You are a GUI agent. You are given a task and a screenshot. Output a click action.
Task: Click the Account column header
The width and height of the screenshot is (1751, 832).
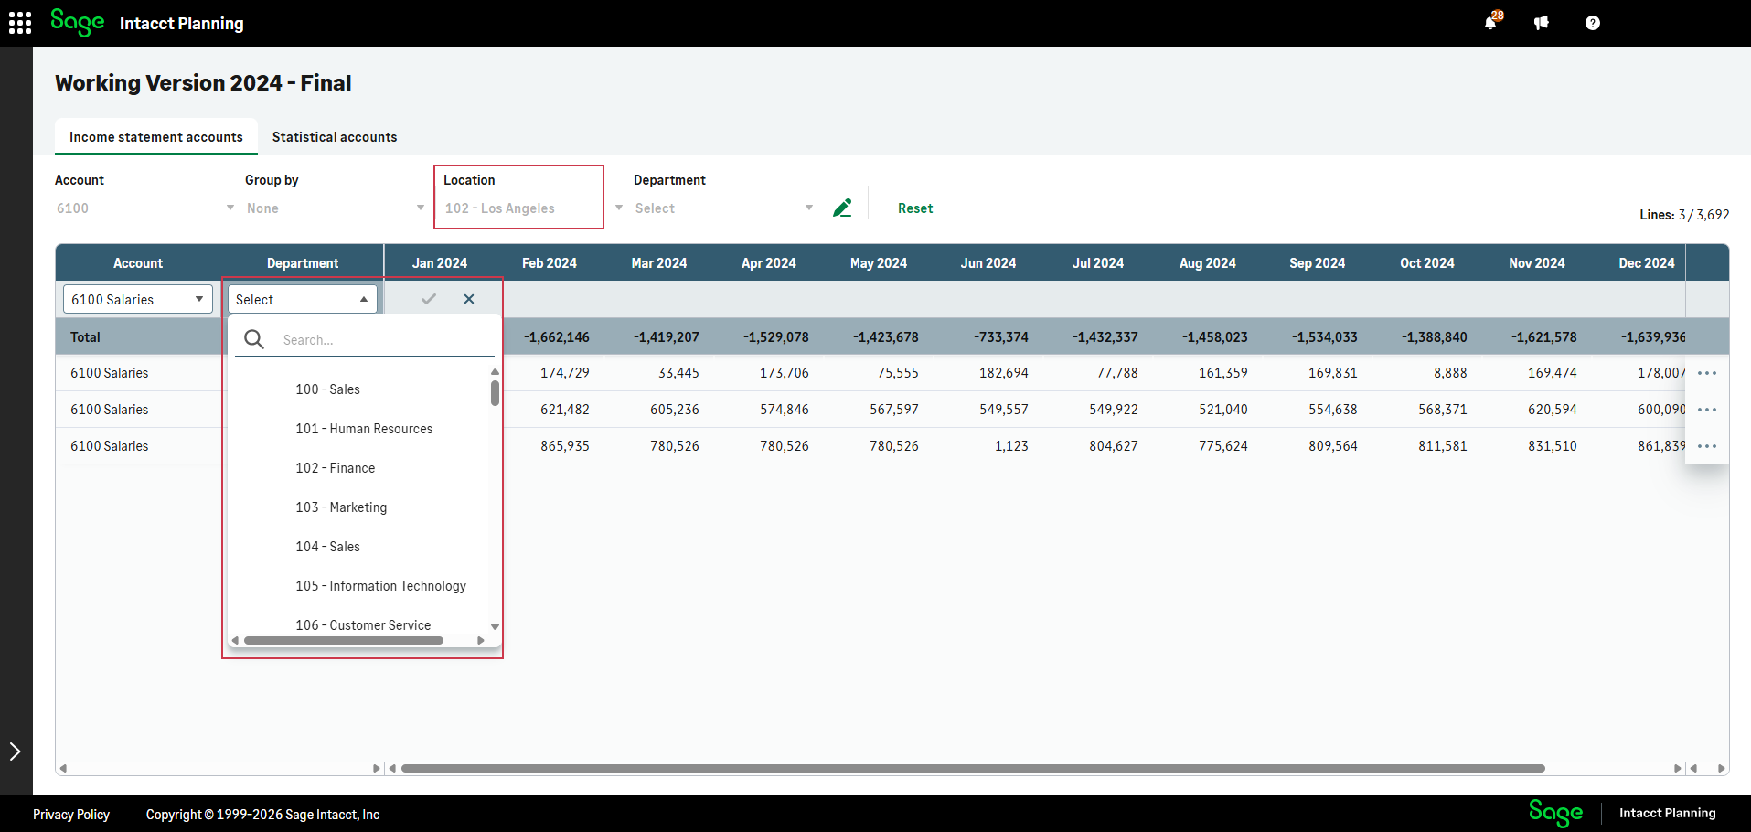(138, 263)
